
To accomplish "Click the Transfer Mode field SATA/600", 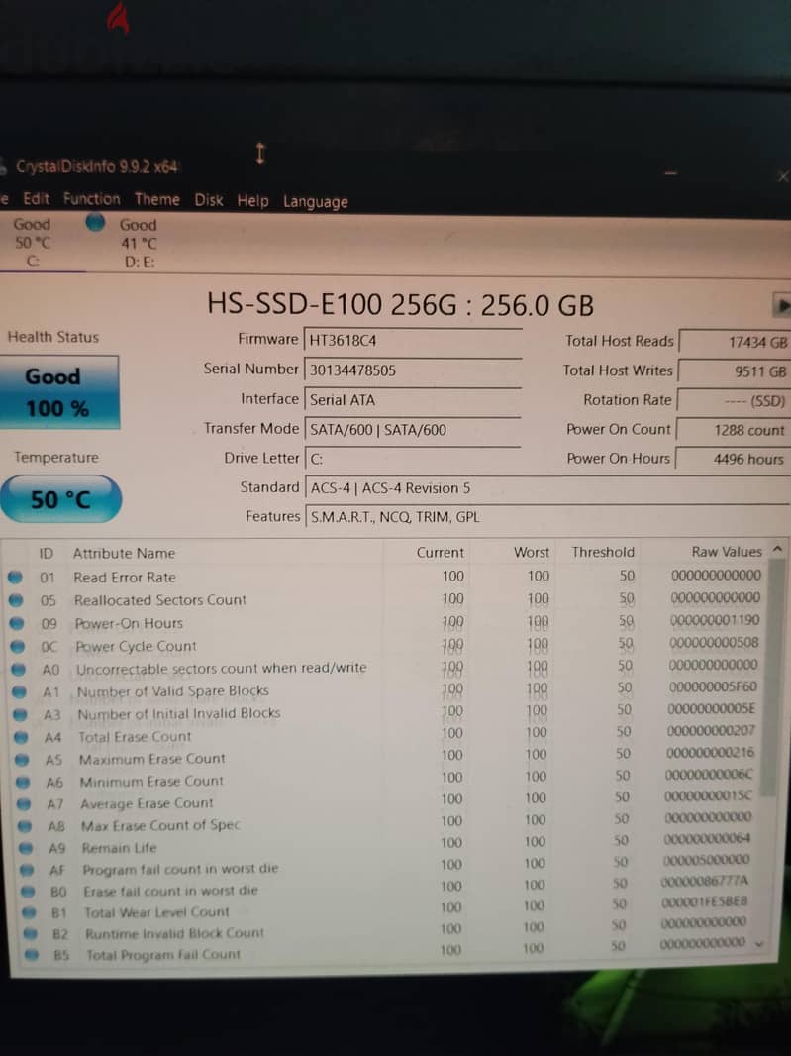I will 413,430.
